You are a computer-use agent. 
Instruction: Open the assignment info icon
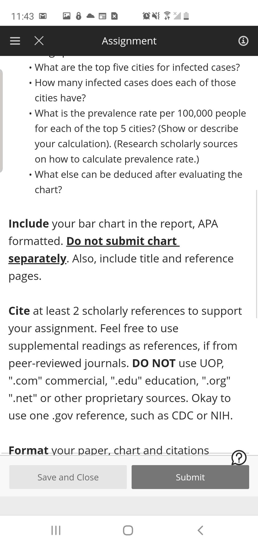[x=243, y=41]
